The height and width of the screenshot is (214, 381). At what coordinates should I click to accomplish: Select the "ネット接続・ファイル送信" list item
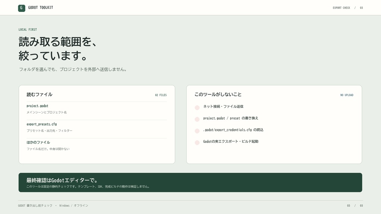(223, 107)
